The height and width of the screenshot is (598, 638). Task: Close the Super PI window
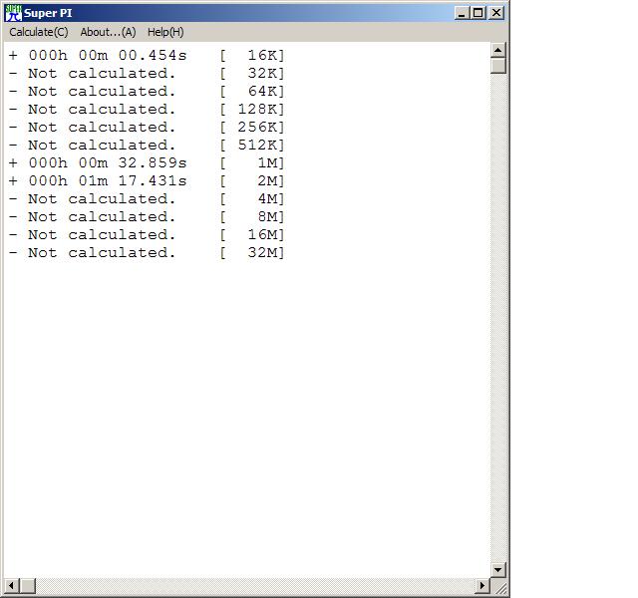point(496,13)
